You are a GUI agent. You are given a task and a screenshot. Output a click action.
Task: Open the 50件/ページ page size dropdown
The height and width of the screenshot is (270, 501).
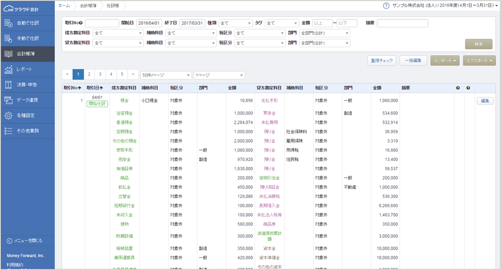(166, 75)
